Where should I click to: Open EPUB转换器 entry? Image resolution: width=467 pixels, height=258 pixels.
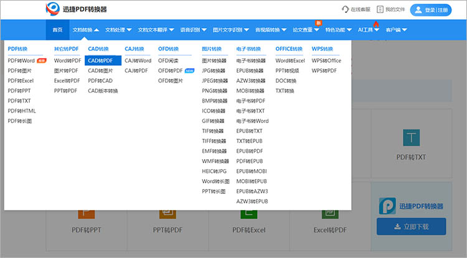pyautogui.click(x=250, y=71)
